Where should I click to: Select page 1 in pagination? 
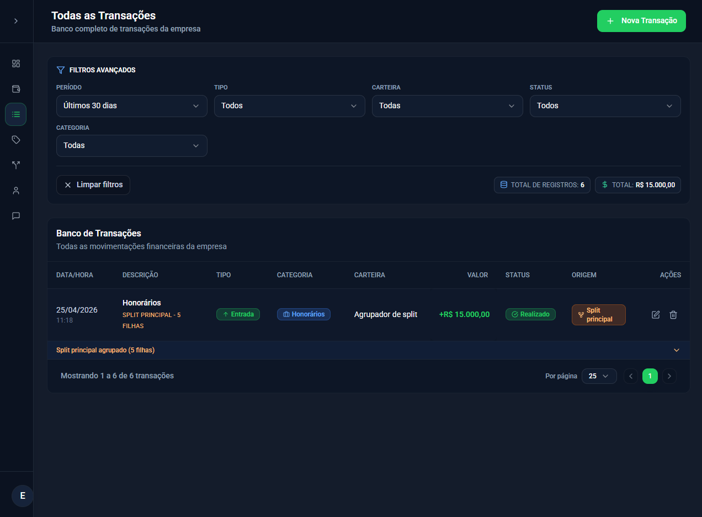pos(650,376)
